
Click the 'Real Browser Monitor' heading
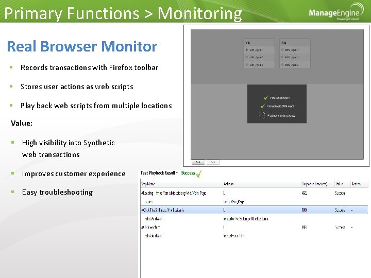click(82, 46)
